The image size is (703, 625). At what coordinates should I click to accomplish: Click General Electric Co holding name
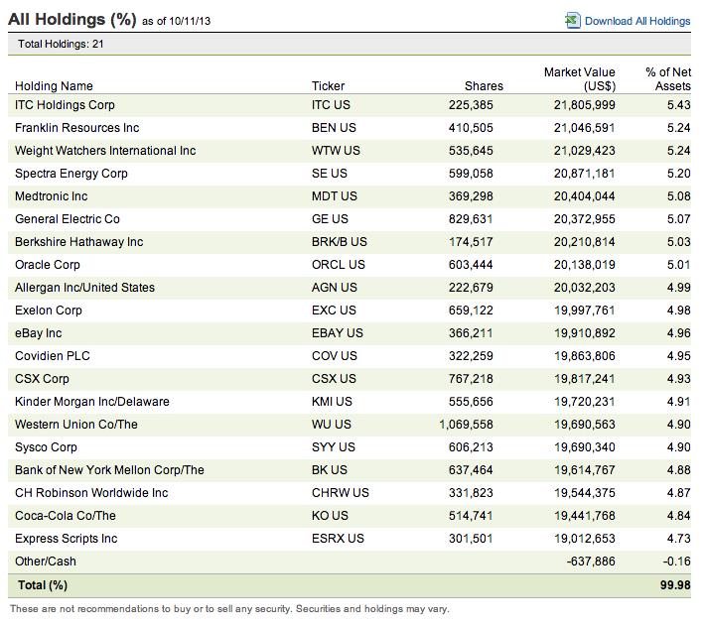(68, 219)
